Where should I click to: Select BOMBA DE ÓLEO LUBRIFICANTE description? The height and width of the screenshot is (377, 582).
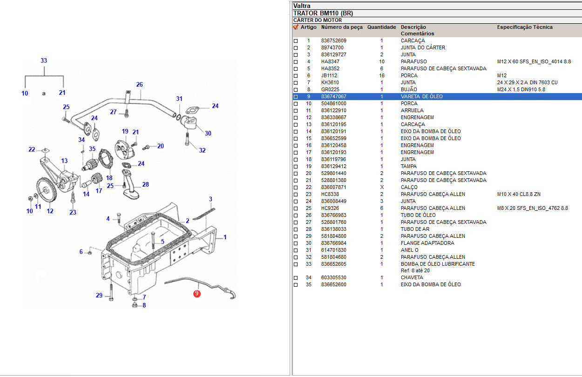point(438,264)
